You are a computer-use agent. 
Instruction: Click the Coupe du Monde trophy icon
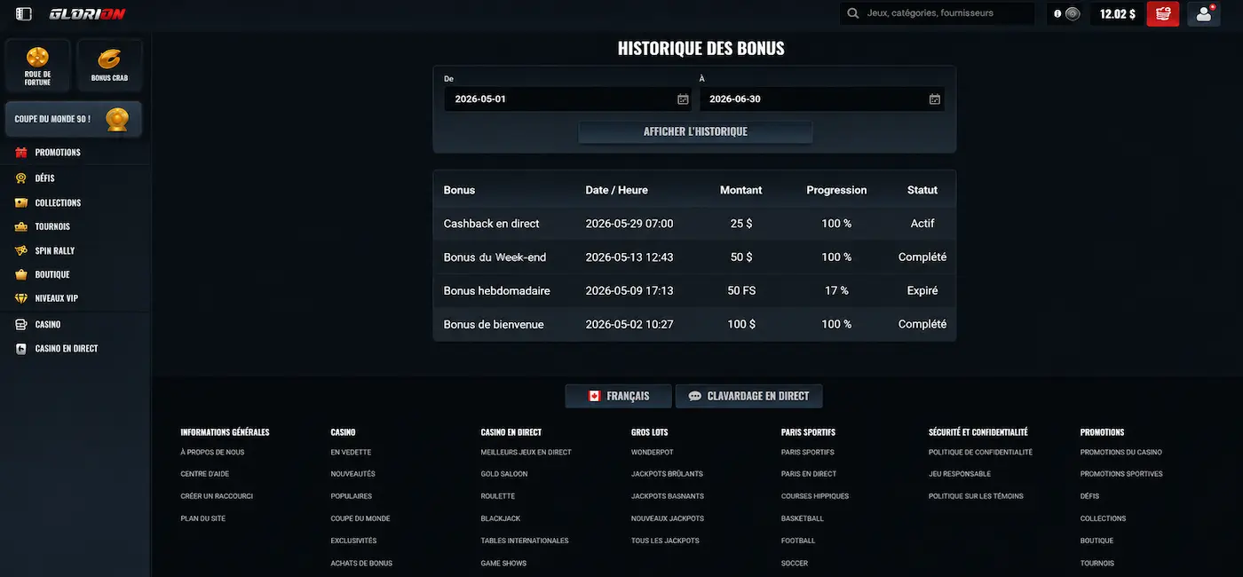click(117, 119)
